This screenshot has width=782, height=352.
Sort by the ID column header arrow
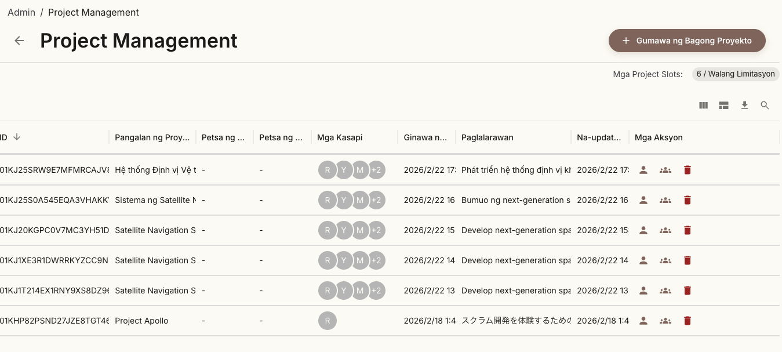pos(17,137)
